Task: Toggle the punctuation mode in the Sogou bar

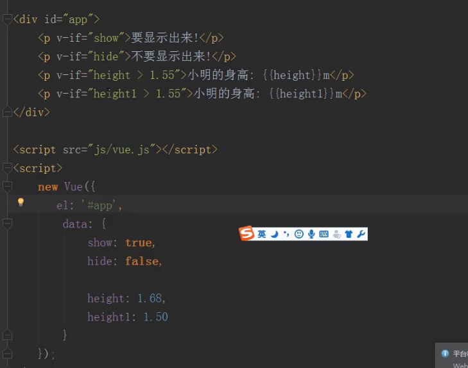Action: coord(286,235)
